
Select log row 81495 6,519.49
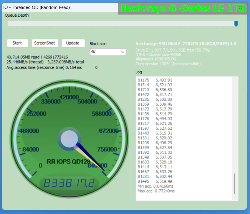click(x=155, y=181)
